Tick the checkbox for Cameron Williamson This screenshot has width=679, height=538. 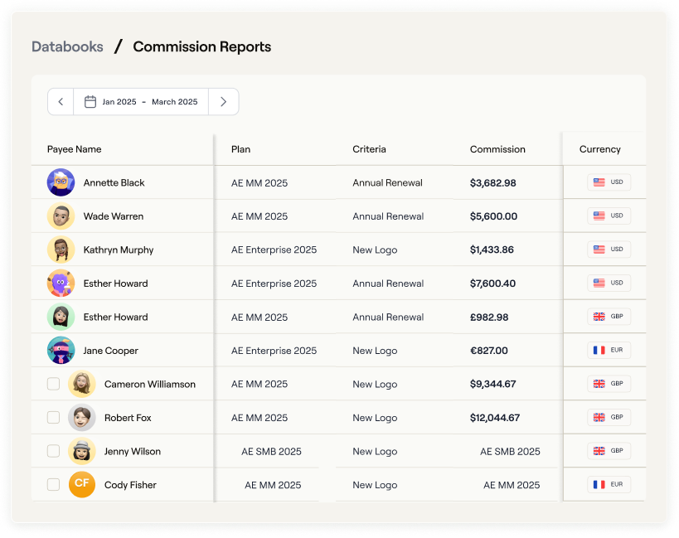click(x=53, y=384)
